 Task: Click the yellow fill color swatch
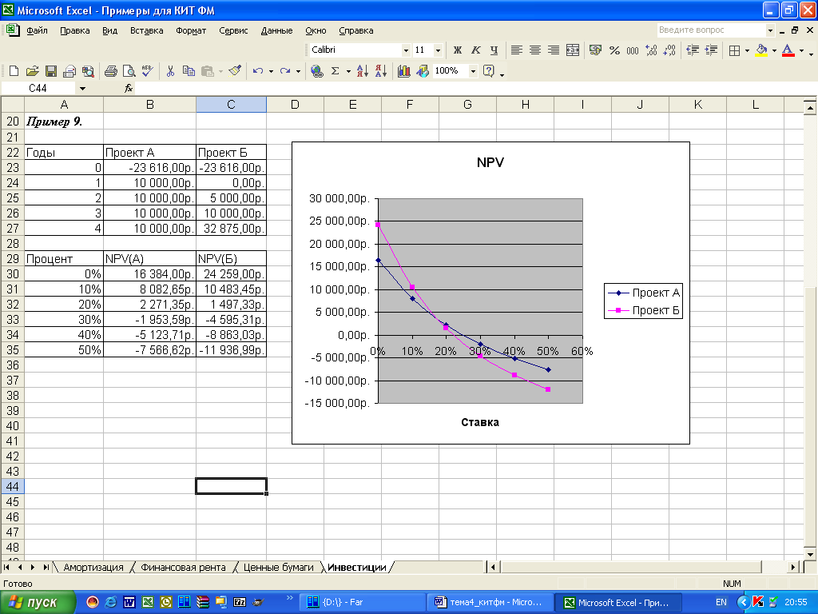pyautogui.click(x=761, y=50)
